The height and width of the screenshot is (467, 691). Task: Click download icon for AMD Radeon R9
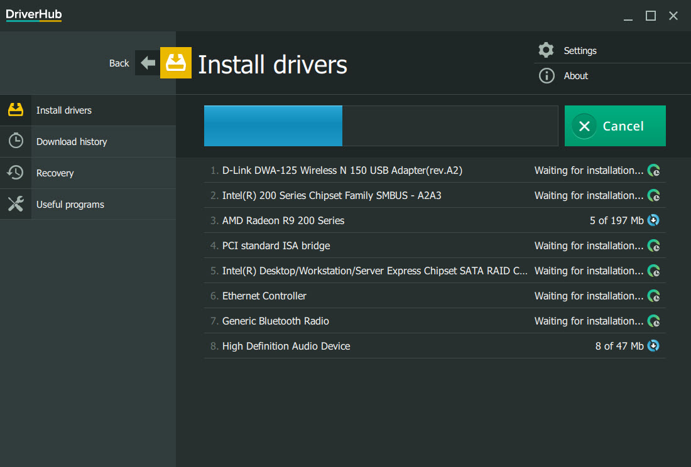(x=653, y=220)
